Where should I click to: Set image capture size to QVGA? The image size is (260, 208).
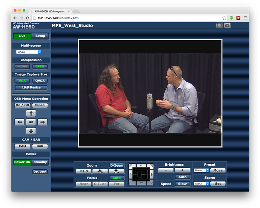pos(40,81)
